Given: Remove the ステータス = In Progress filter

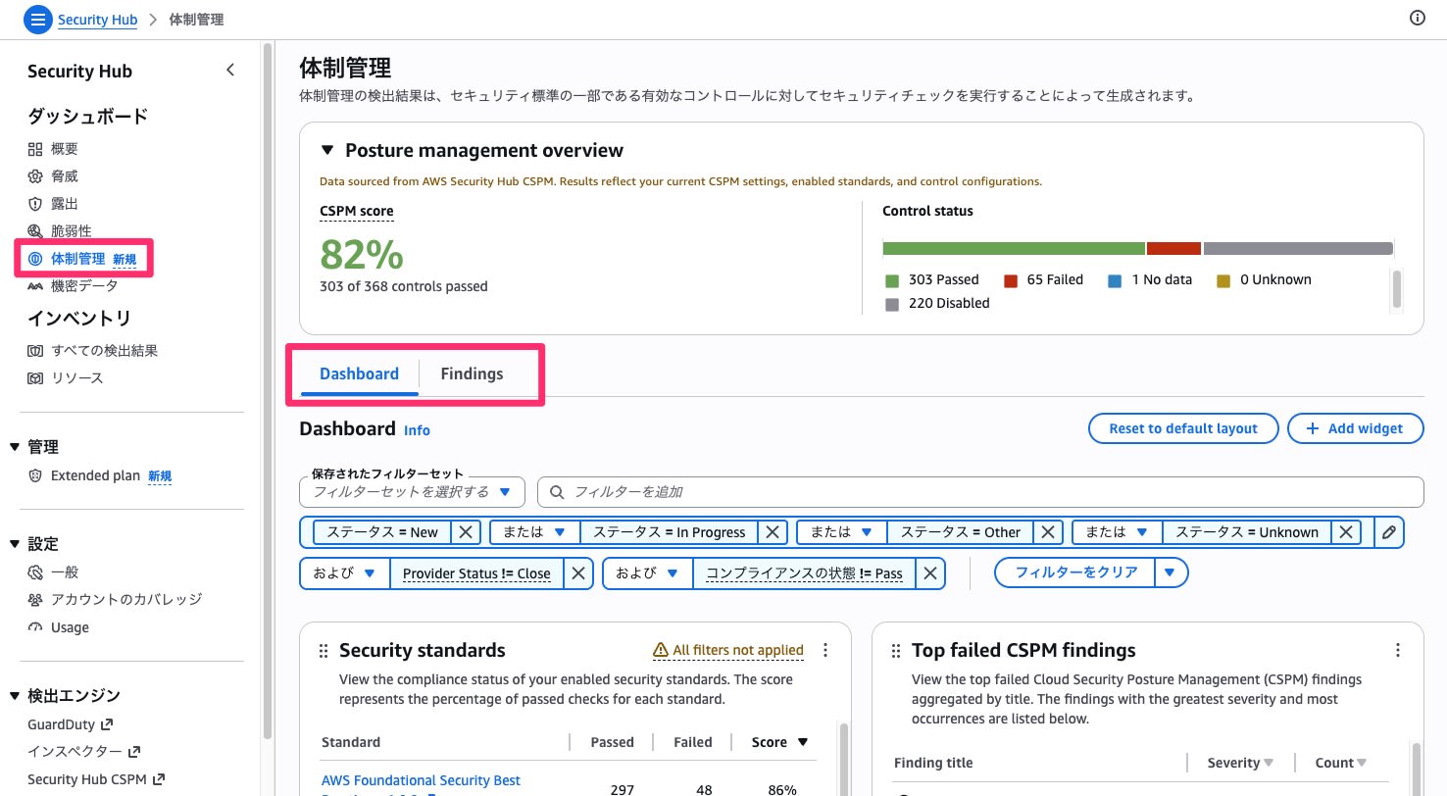Looking at the screenshot, I should click(773, 532).
